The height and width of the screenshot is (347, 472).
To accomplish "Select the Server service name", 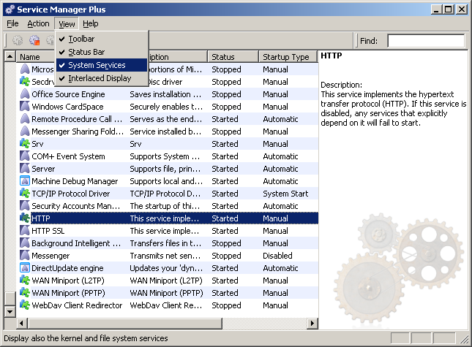I will pos(43,169).
